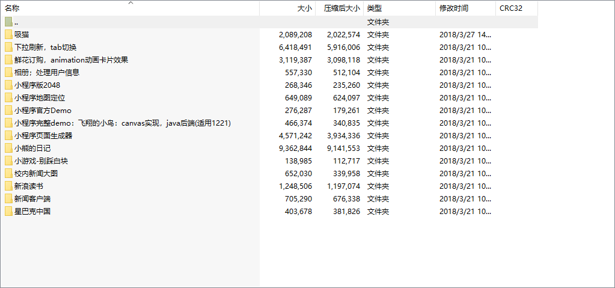The width and height of the screenshot is (615, 288).
Task: Select the 小熊的日记 folder name
Action: (32, 149)
